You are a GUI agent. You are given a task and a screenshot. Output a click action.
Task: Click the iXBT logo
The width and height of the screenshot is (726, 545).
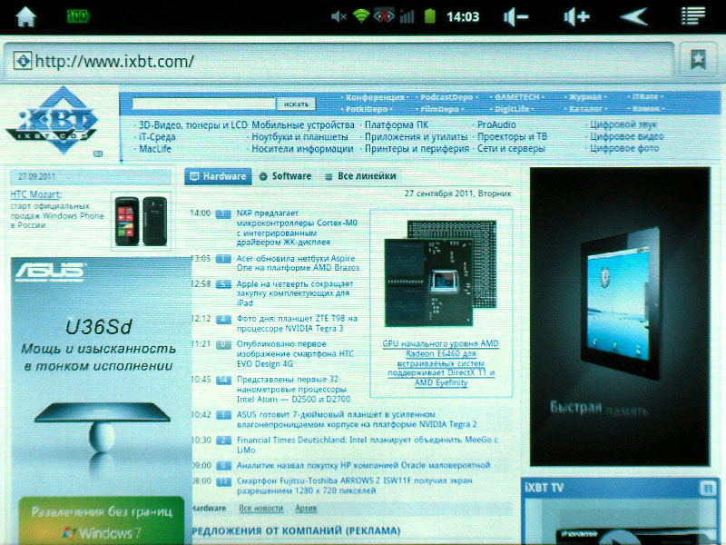tap(52, 121)
